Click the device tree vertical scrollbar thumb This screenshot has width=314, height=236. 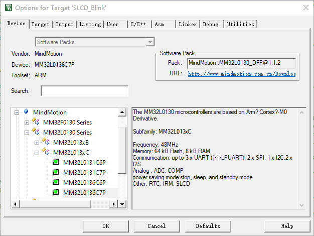122,150
